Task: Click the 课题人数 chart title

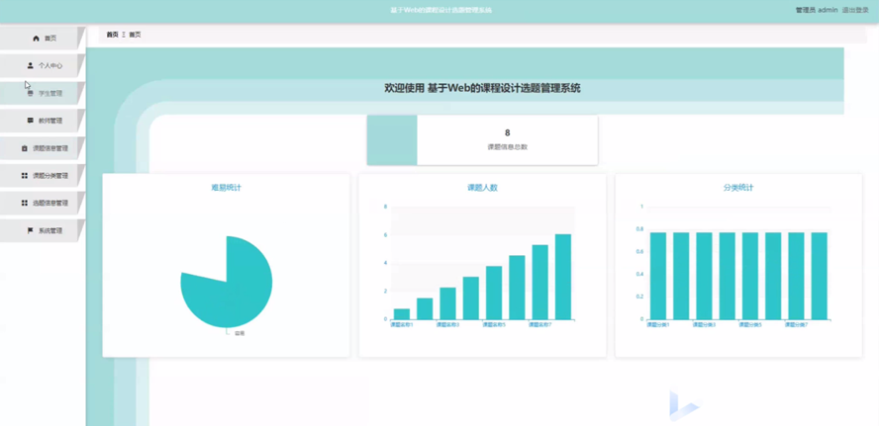Action: point(482,188)
